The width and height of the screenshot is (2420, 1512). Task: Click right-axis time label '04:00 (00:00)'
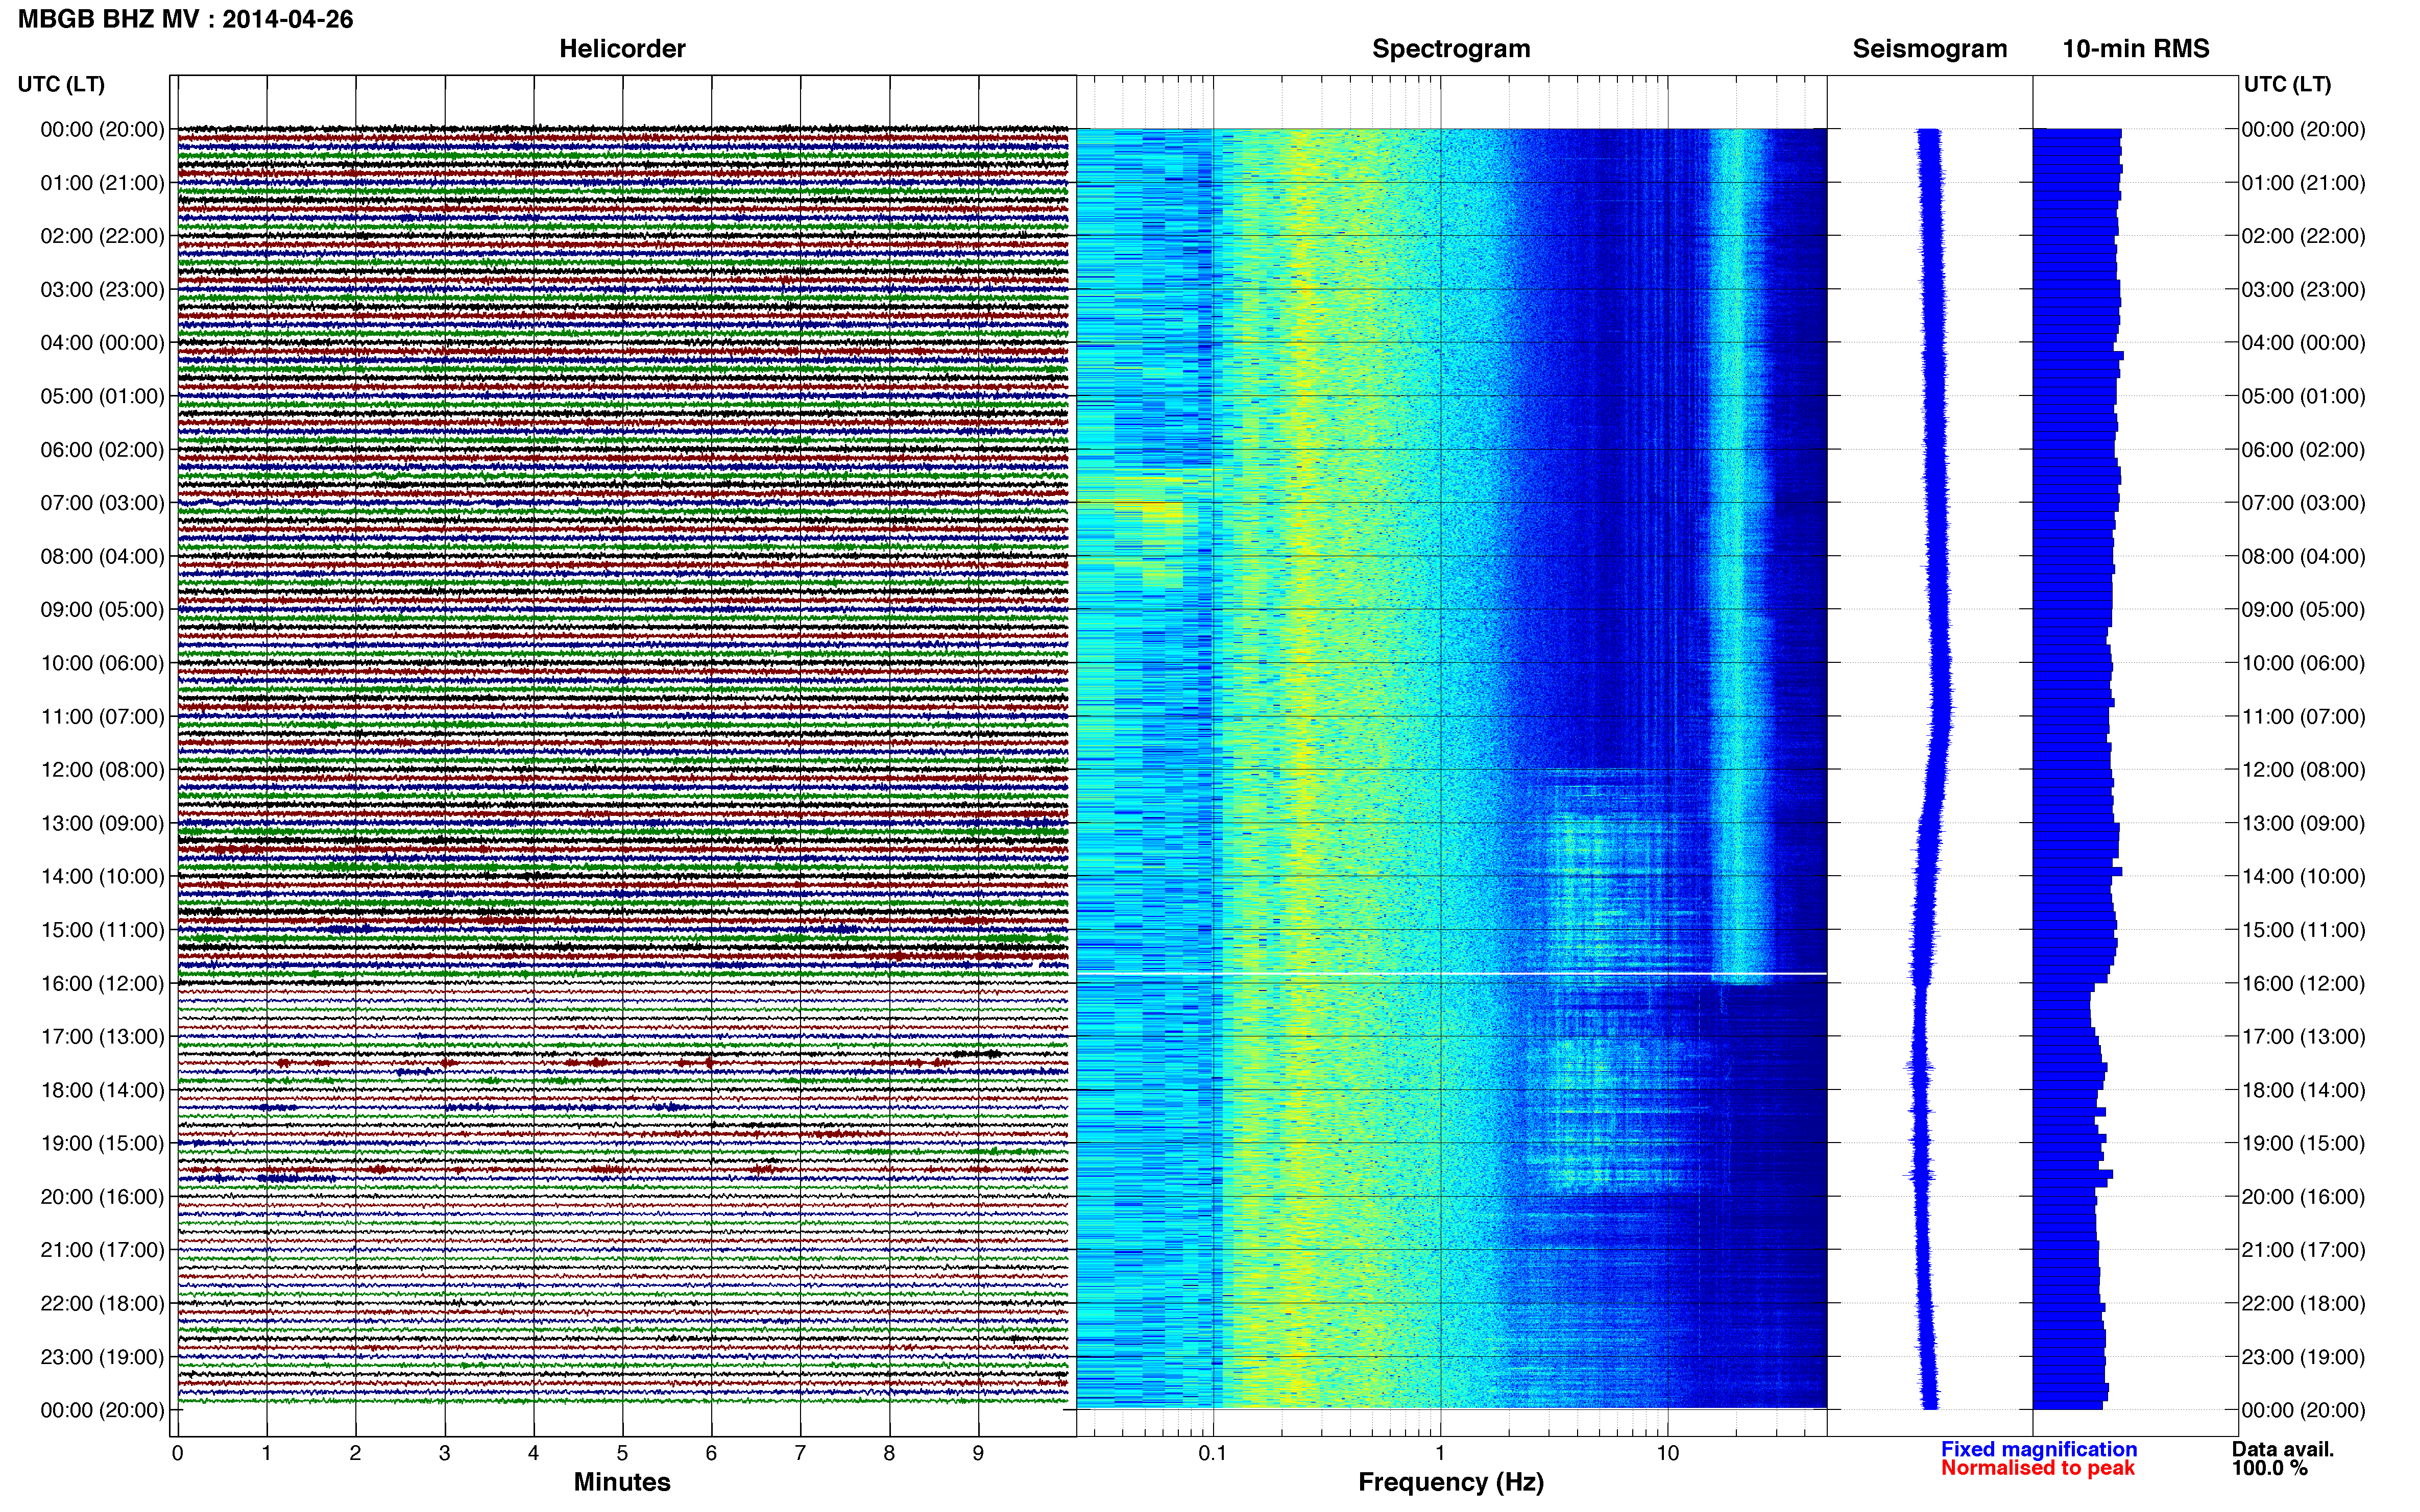[x=2303, y=343]
